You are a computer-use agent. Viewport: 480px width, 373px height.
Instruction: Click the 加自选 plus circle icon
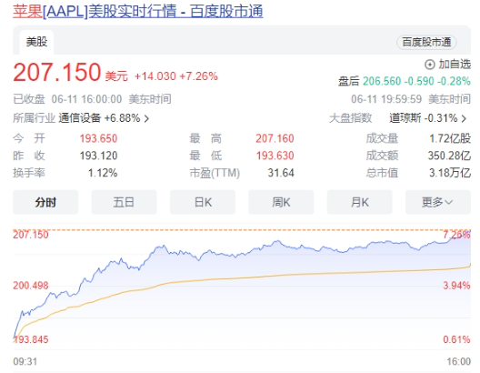pos(429,65)
